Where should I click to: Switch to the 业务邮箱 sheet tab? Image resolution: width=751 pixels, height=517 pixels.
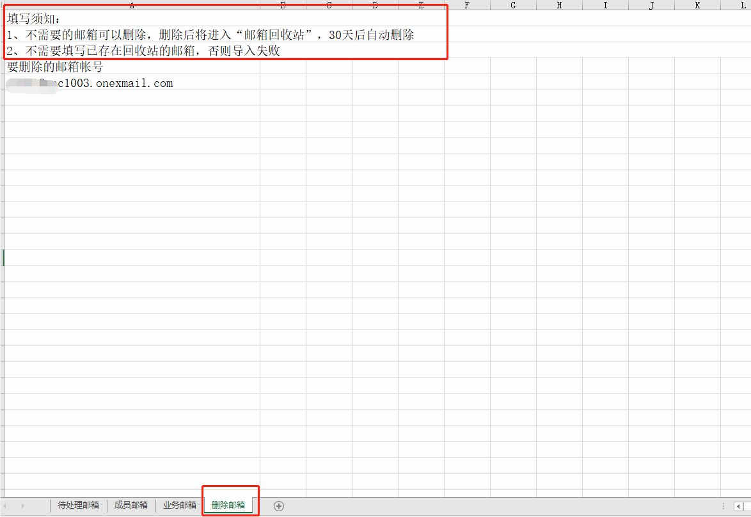[180, 505]
